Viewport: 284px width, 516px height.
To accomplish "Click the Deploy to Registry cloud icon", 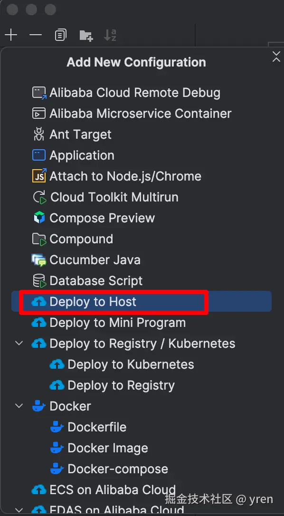I will (x=57, y=385).
